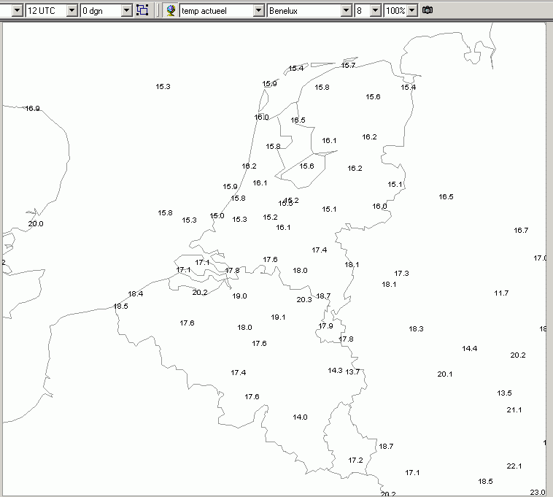Click the 22.1 temperature value
Viewport: 553px width, 497px height.
pyautogui.click(x=514, y=466)
